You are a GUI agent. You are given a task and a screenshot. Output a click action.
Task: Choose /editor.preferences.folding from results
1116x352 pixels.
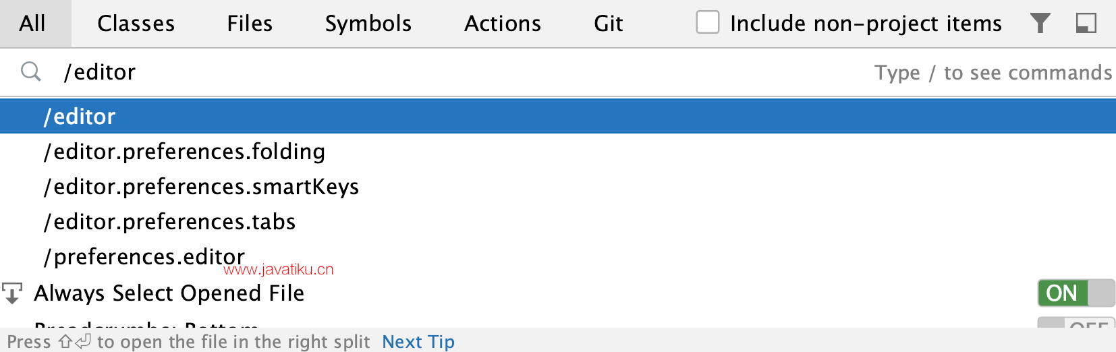coord(558,151)
